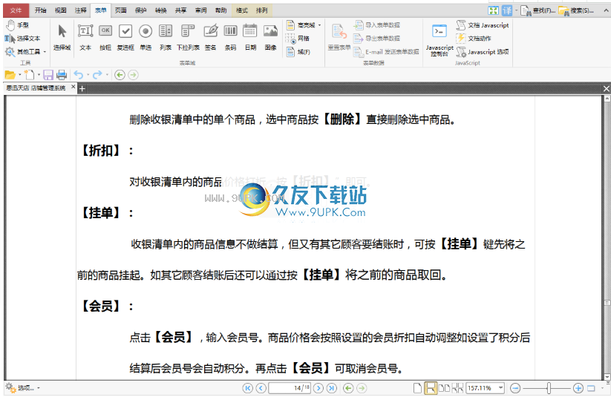
Task: Click the redo arrow
Action: [x=97, y=75]
